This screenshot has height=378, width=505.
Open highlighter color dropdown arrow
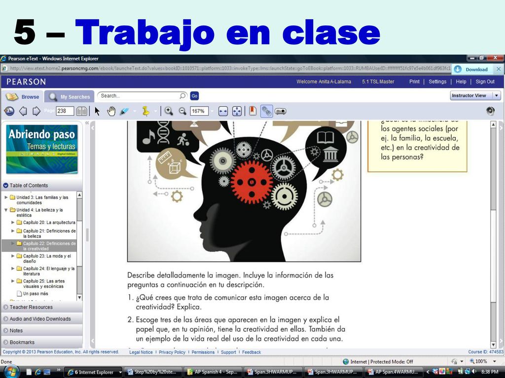(x=134, y=111)
